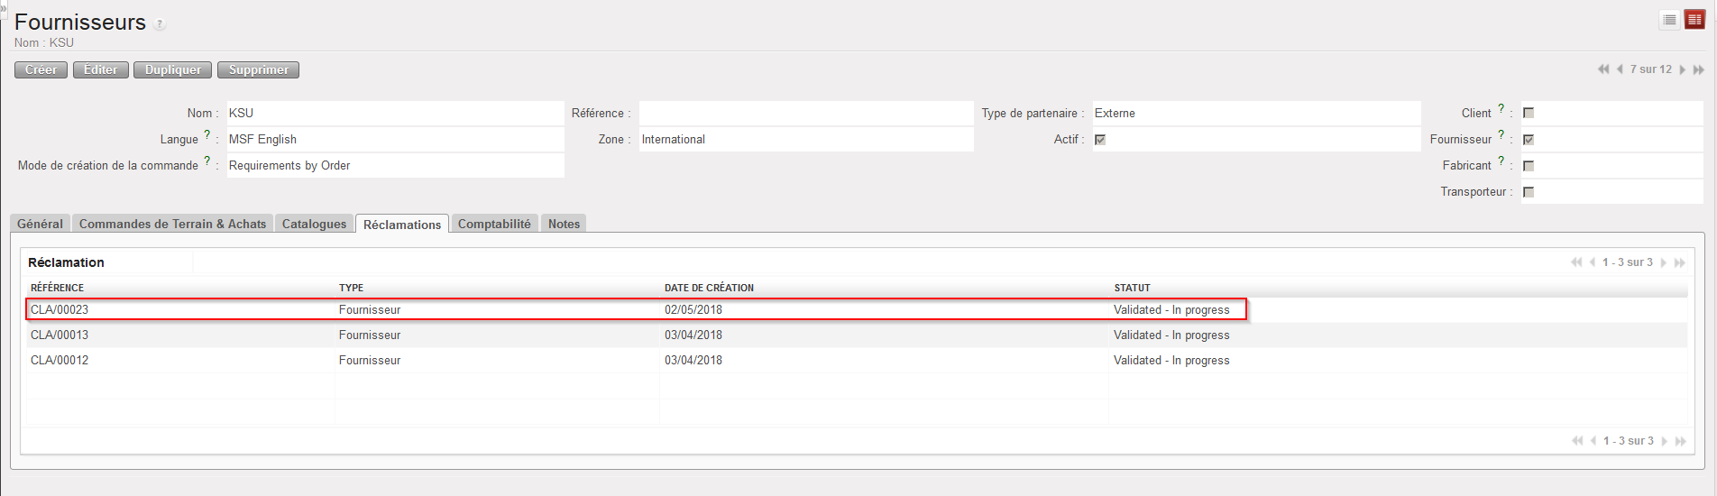Viewport: 1717px width, 496px height.
Task: Toggle the Transporteur checkbox
Action: pyautogui.click(x=1529, y=192)
